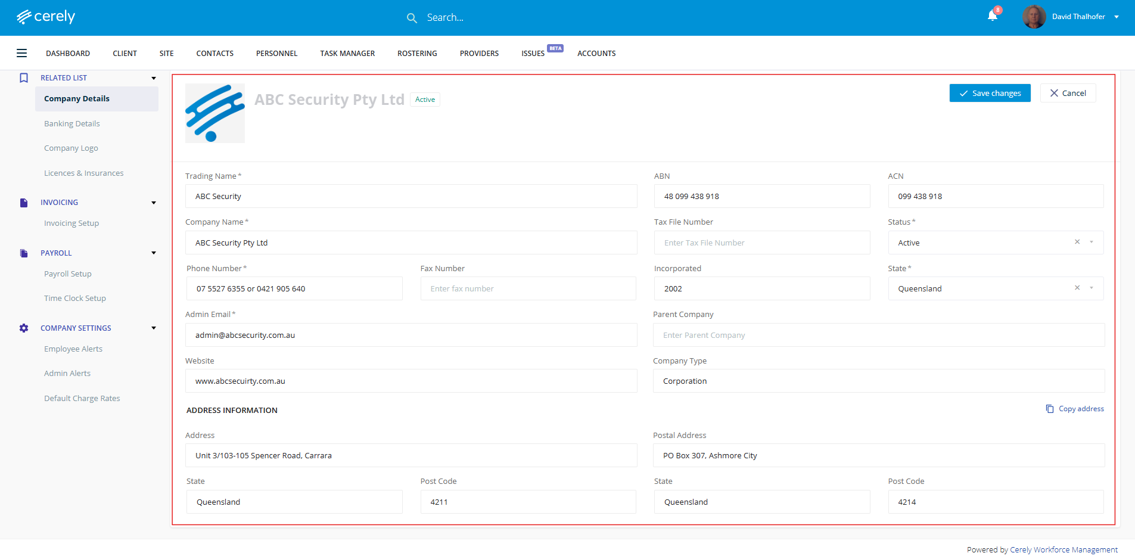
Task: Cancel editing company details
Action: point(1068,93)
